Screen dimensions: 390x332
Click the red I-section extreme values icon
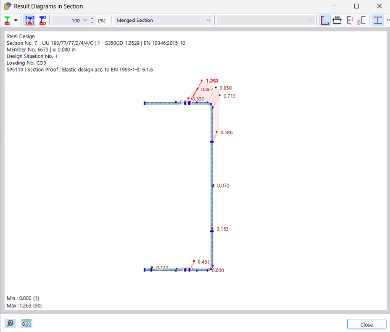pyautogui.click(x=42, y=21)
